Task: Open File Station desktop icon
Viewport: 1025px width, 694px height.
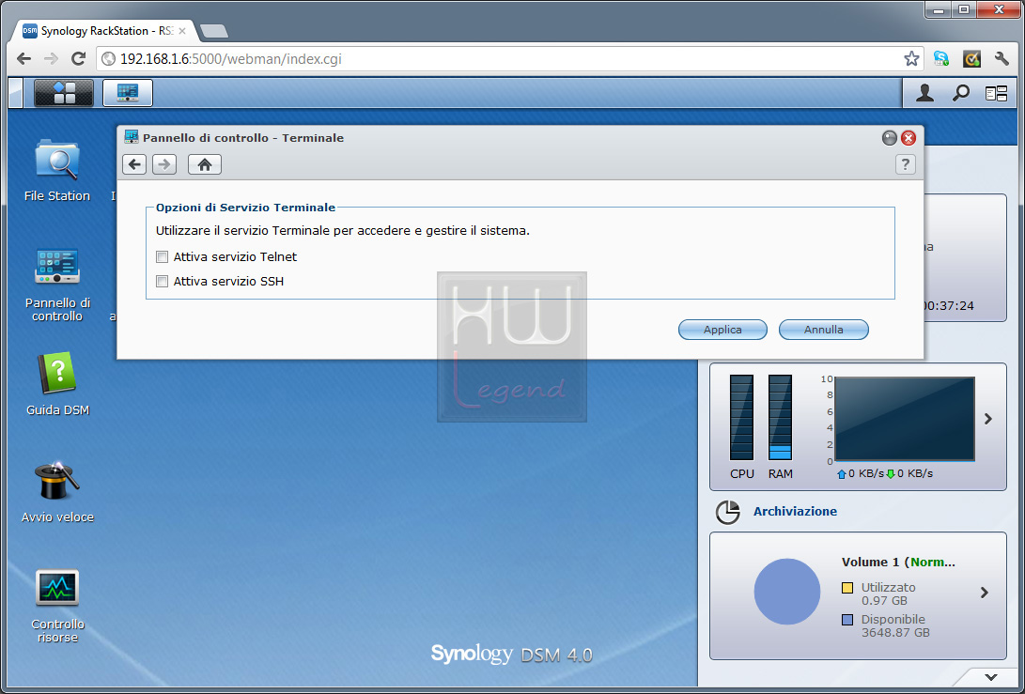Action: [x=57, y=171]
